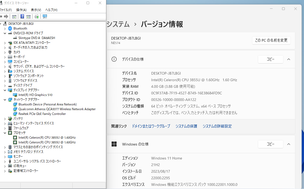Screen dimensions: 304x189
Task: Click the storage controller (記憶域コントローラー) icon
Action: tap(10, 171)
